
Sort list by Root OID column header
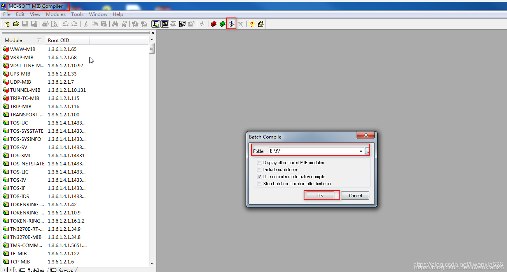(x=67, y=40)
